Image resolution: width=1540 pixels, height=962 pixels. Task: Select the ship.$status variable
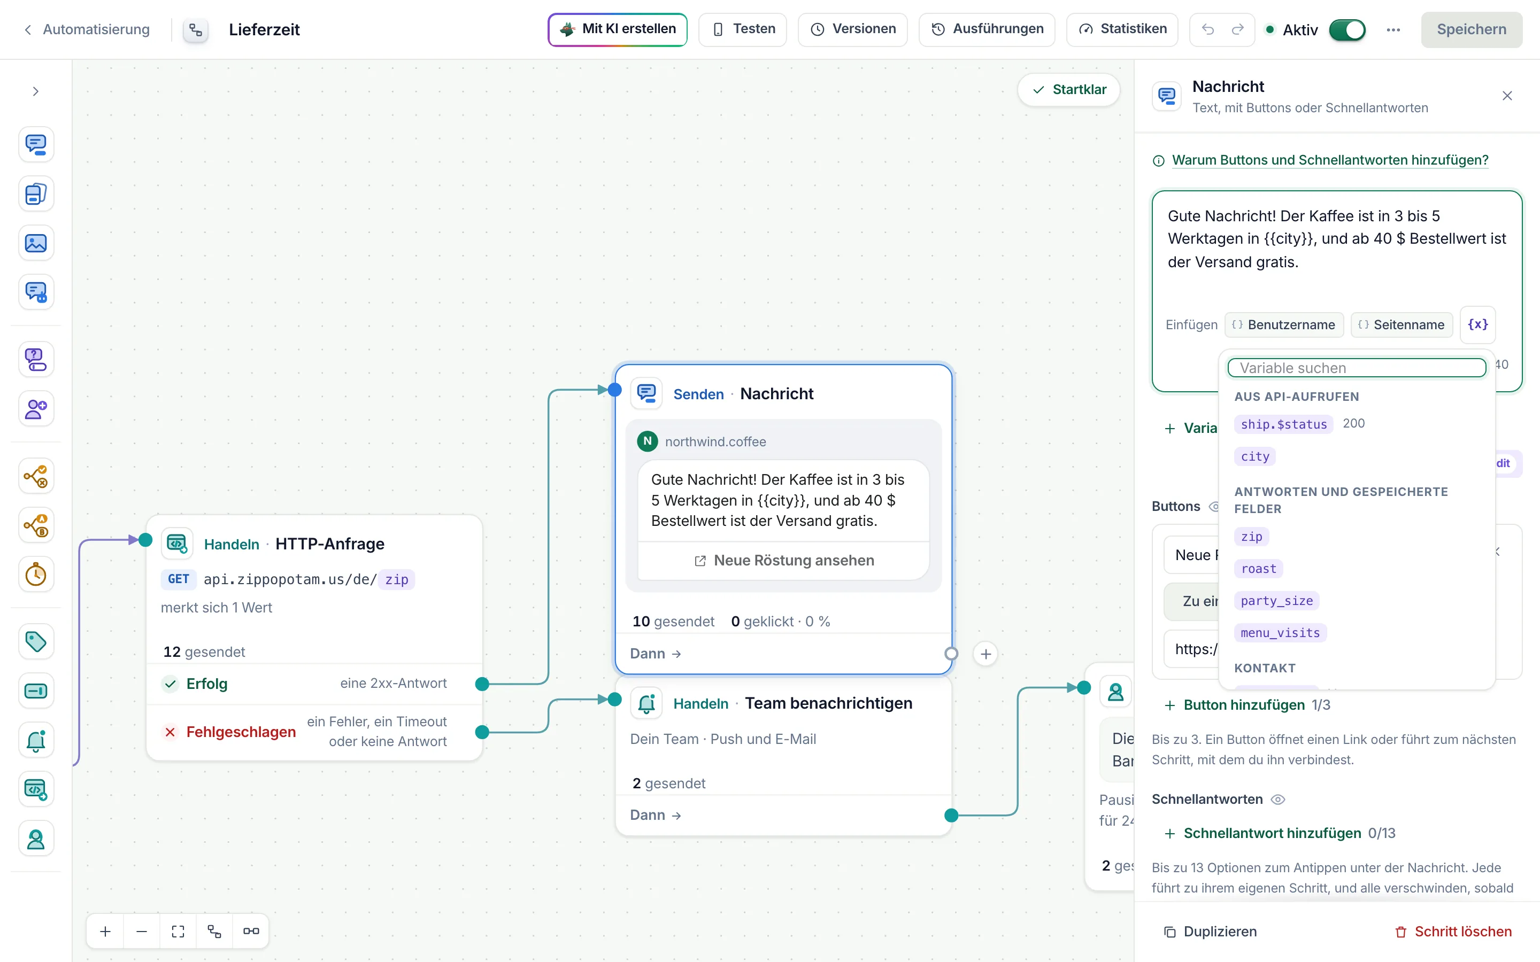[x=1283, y=424]
